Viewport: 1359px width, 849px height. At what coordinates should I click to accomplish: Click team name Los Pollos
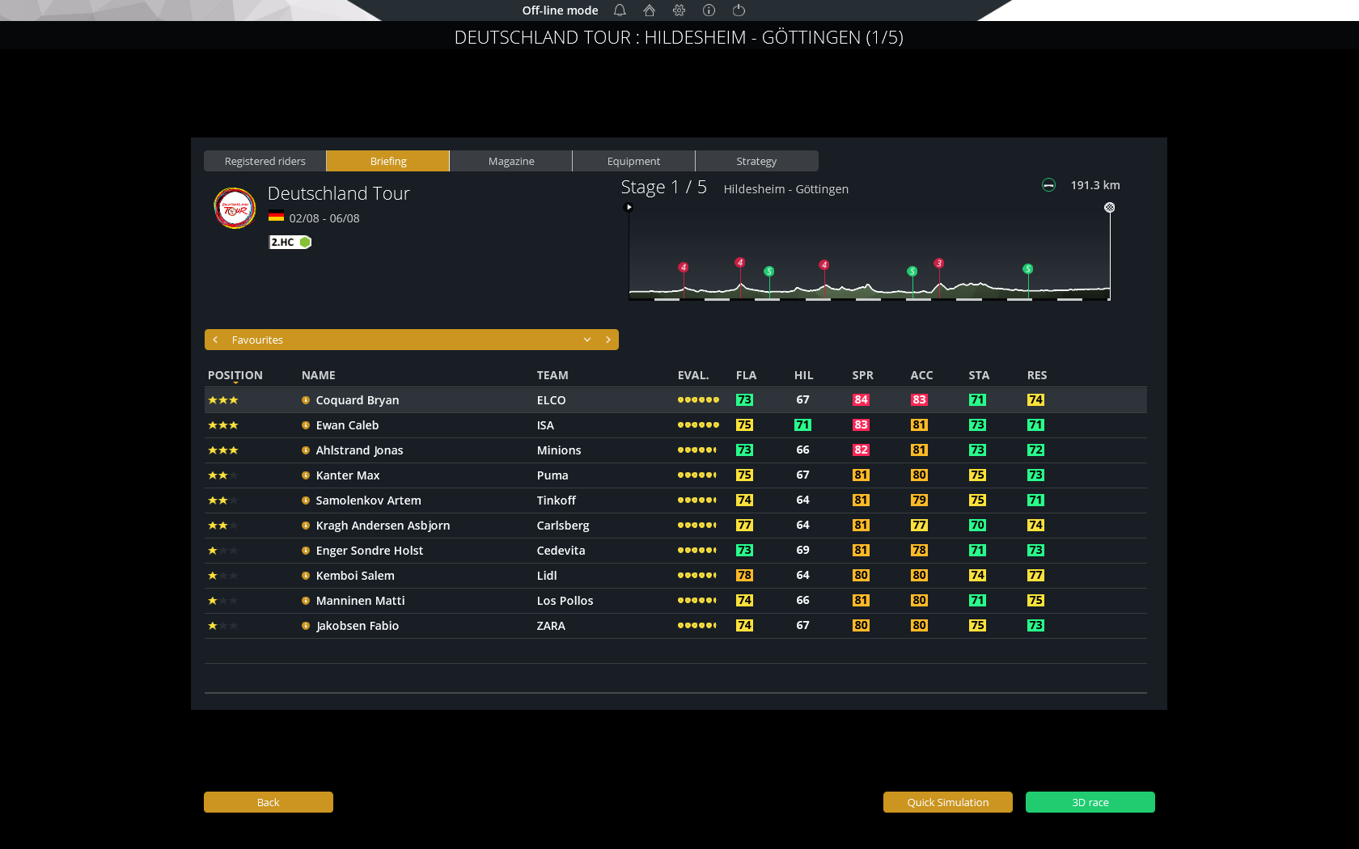565,601
